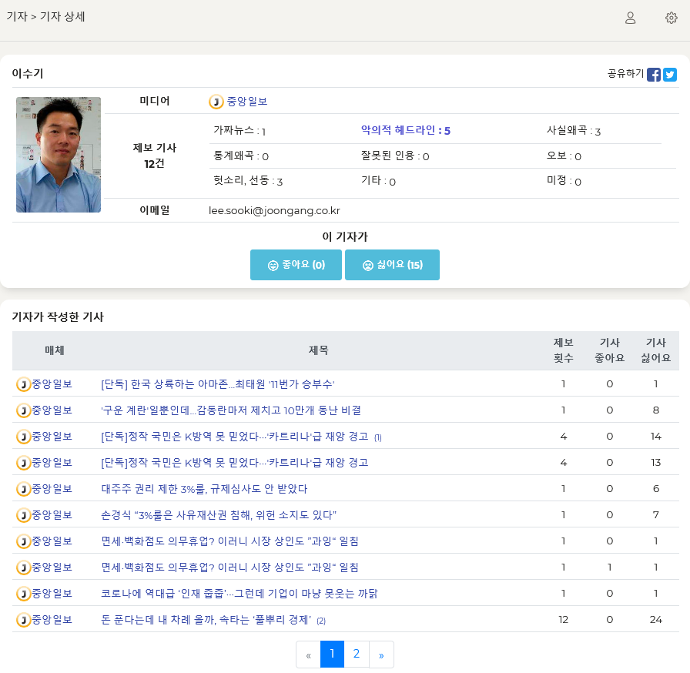Go to previous page with « arrow
Viewport: 690px width, 673px height.
[308, 655]
